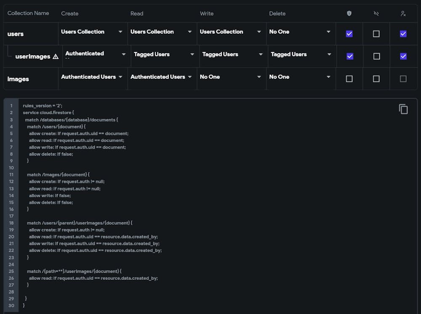Image resolution: width=421 pixels, height=314 pixels.
Task: Open the Read dropdown for images collection
Action: tap(162, 77)
